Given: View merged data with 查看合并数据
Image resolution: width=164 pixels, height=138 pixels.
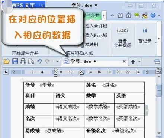Looking at the screenshot, I should [122, 38].
